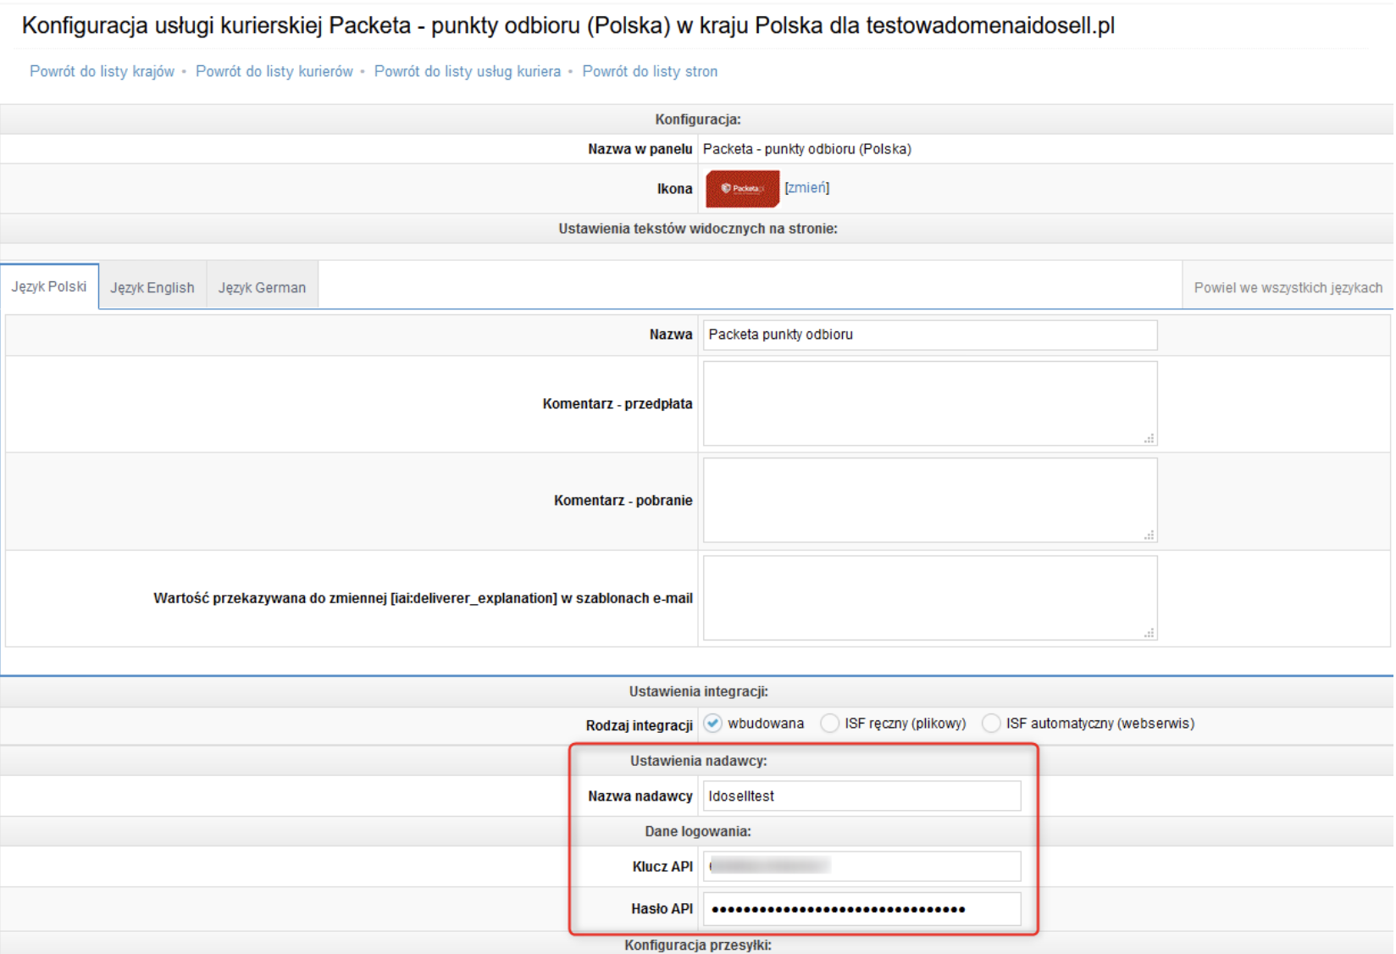Image resolution: width=1396 pixels, height=954 pixels.
Task: Click the Hasło API password field
Action: (862, 909)
